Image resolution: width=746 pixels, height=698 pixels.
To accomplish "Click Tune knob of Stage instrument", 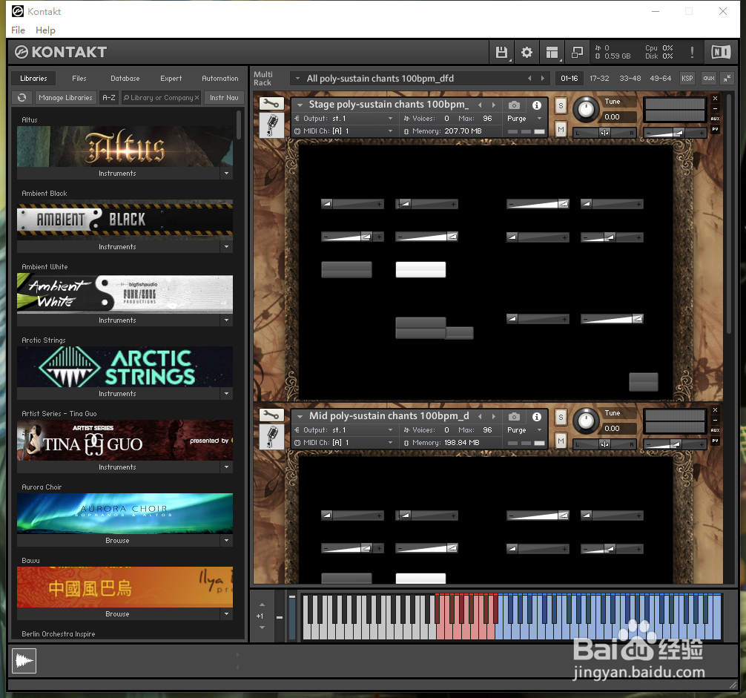I will coord(586,109).
